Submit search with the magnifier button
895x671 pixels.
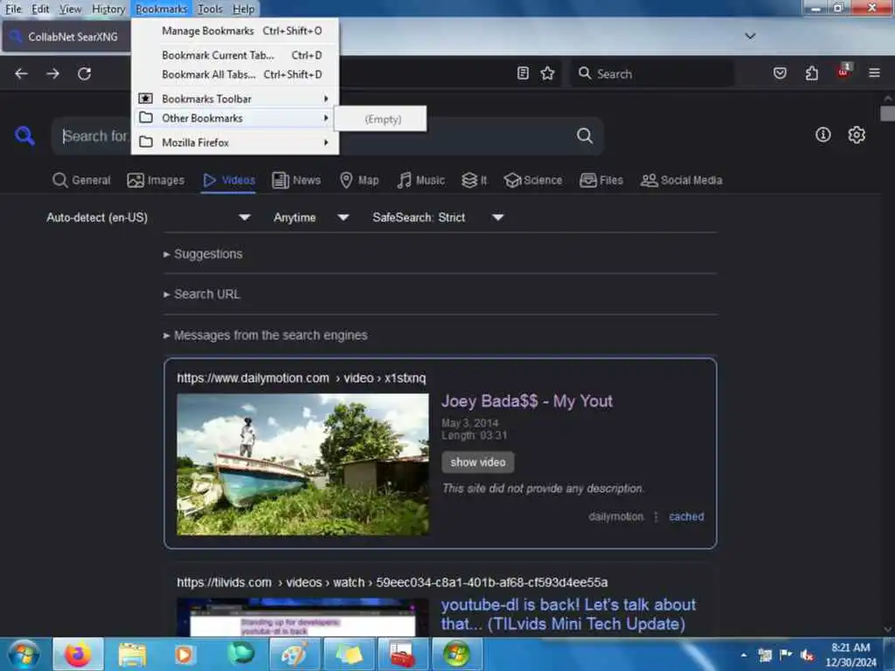click(585, 135)
